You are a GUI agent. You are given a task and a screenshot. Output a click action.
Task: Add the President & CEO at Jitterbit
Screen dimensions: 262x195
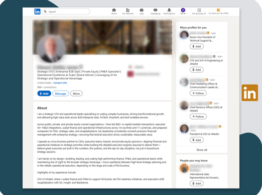click(197, 140)
